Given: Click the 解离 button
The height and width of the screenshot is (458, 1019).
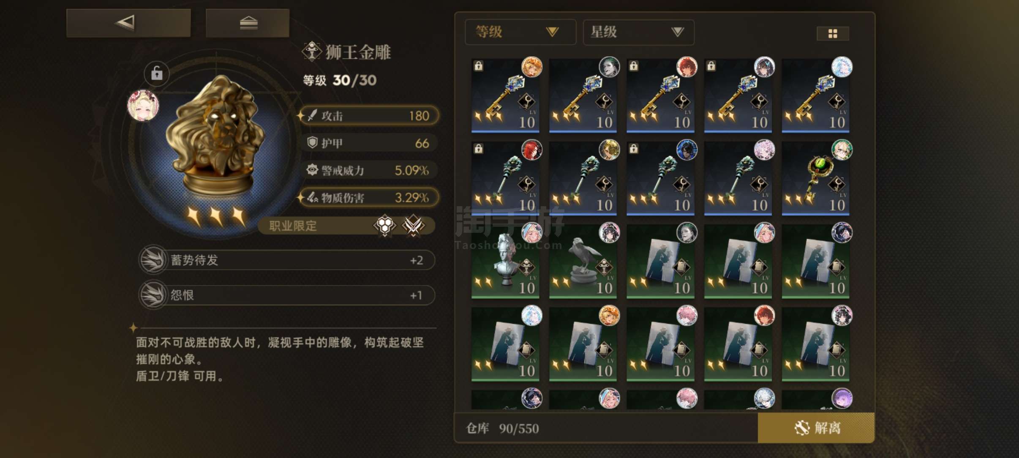Looking at the screenshot, I should pyautogui.click(x=816, y=428).
